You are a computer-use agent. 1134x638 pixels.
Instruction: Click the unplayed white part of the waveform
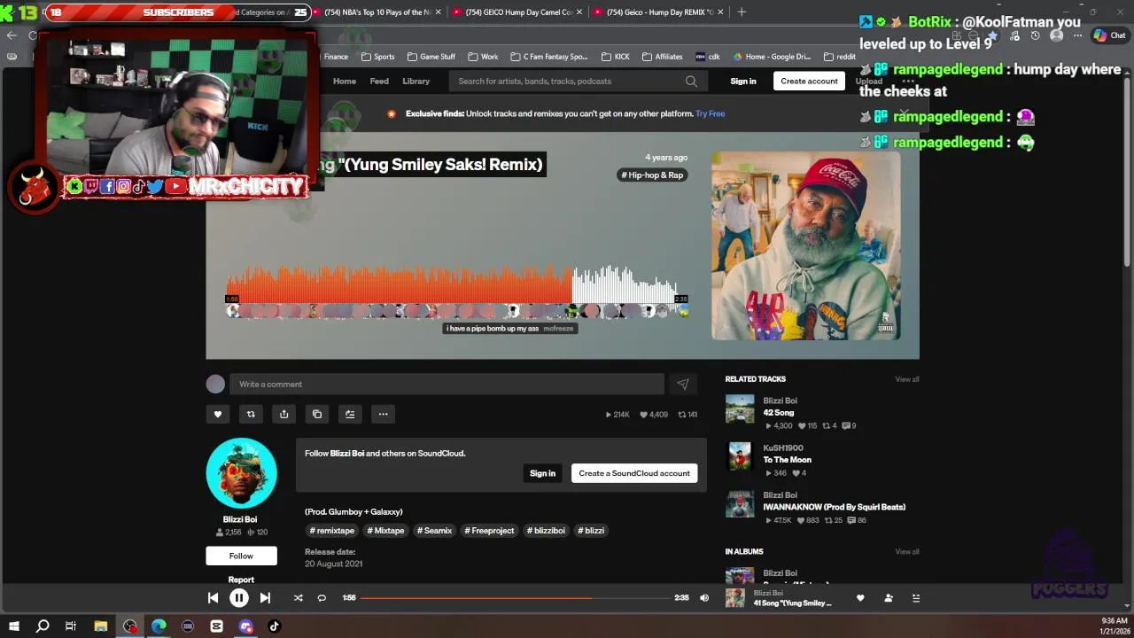[625, 285]
